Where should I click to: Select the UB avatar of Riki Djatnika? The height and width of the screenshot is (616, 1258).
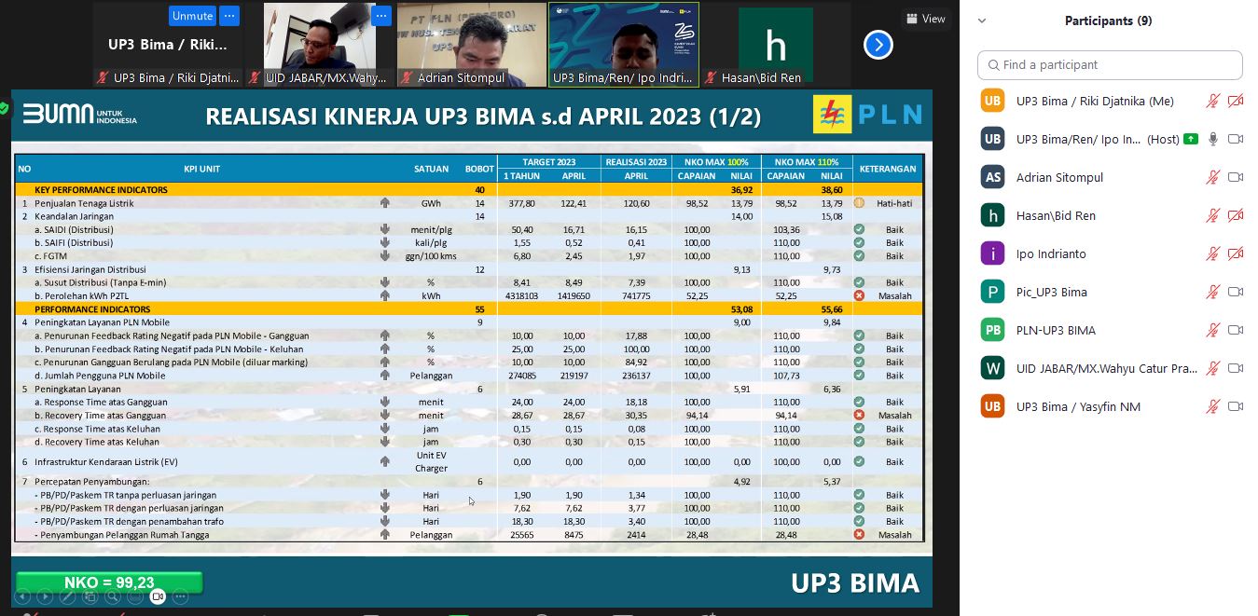click(x=992, y=101)
